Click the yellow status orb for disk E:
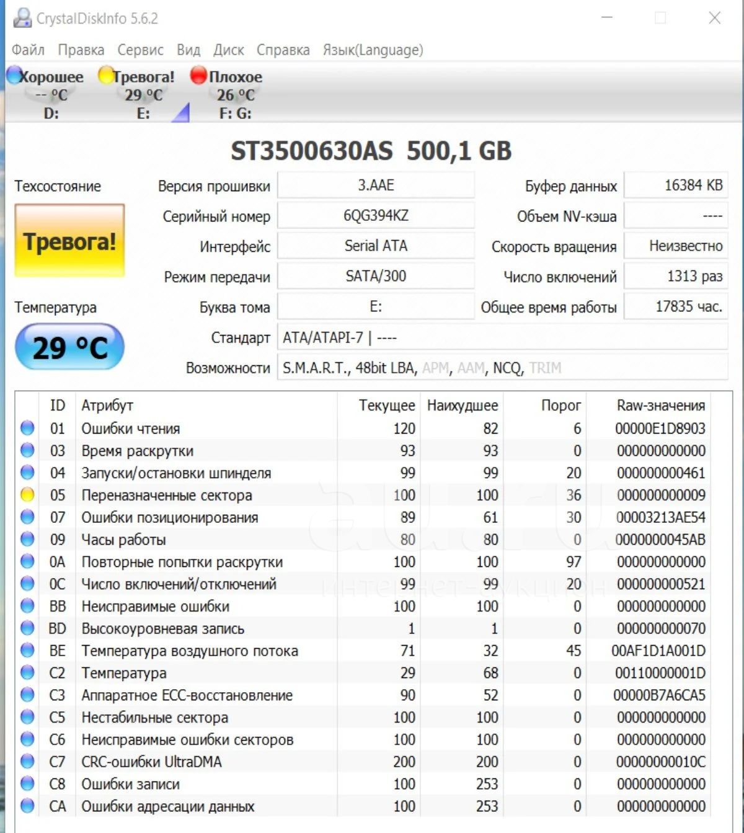744x833 pixels. click(106, 76)
